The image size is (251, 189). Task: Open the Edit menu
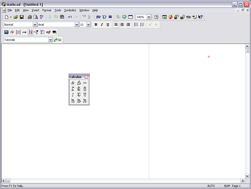click(x=17, y=10)
